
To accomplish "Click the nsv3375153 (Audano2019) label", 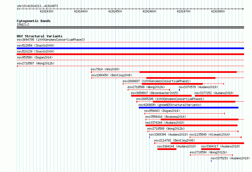I will [230, 158].
